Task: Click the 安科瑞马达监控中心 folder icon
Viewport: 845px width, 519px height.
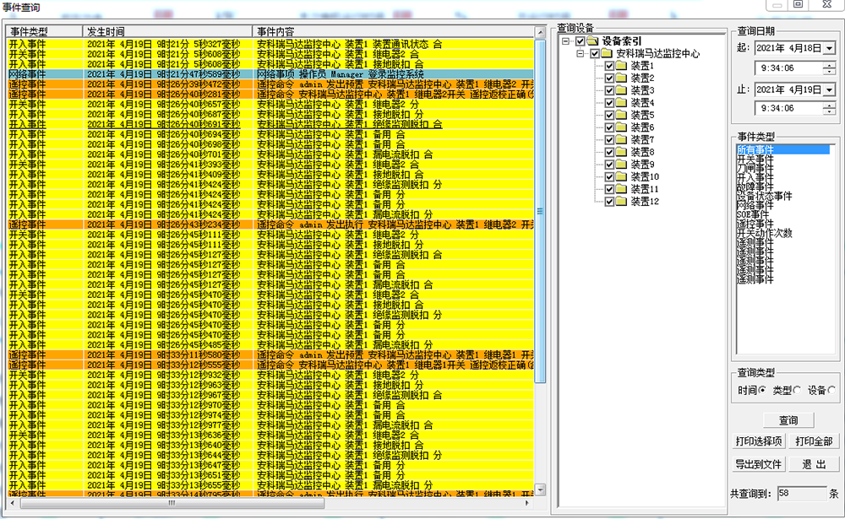Action: click(x=607, y=53)
